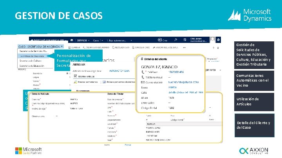Click Crear Caso Secundario command
The width and height of the screenshot is (282, 158).
(96, 48)
